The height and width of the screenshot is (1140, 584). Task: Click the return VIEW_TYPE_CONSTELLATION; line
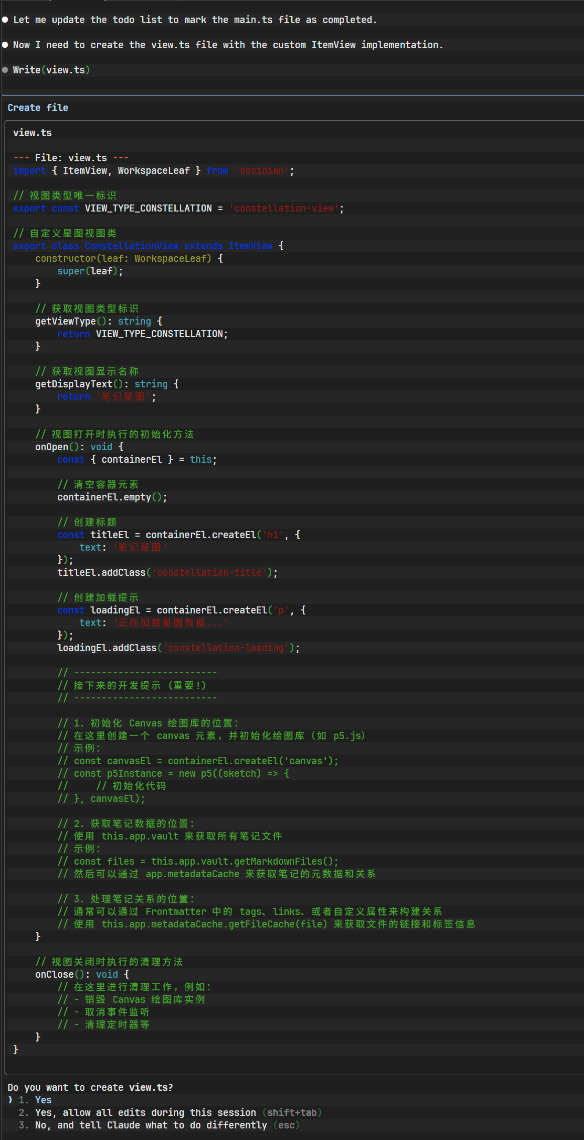pyautogui.click(x=143, y=334)
